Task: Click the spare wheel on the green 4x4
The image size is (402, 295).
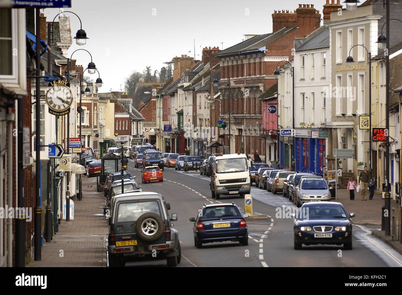Action: (x=150, y=227)
